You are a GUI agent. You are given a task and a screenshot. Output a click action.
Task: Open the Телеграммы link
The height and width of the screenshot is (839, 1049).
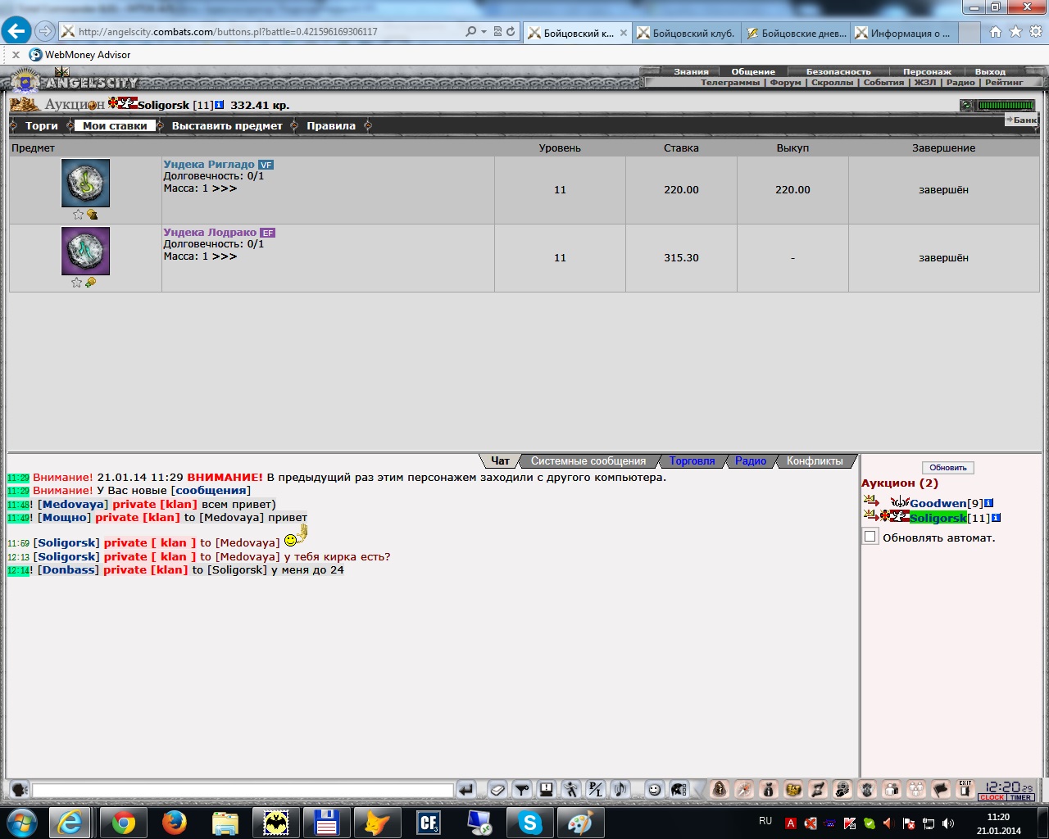pyautogui.click(x=730, y=83)
